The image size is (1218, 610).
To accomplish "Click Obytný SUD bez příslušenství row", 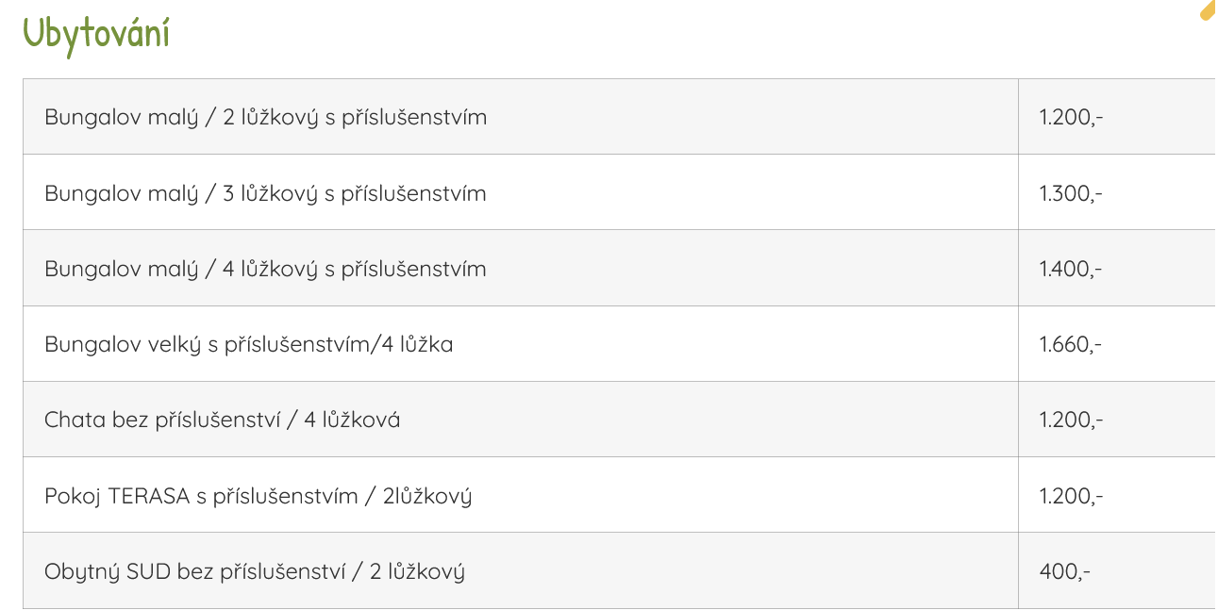I will [x=619, y=570].
